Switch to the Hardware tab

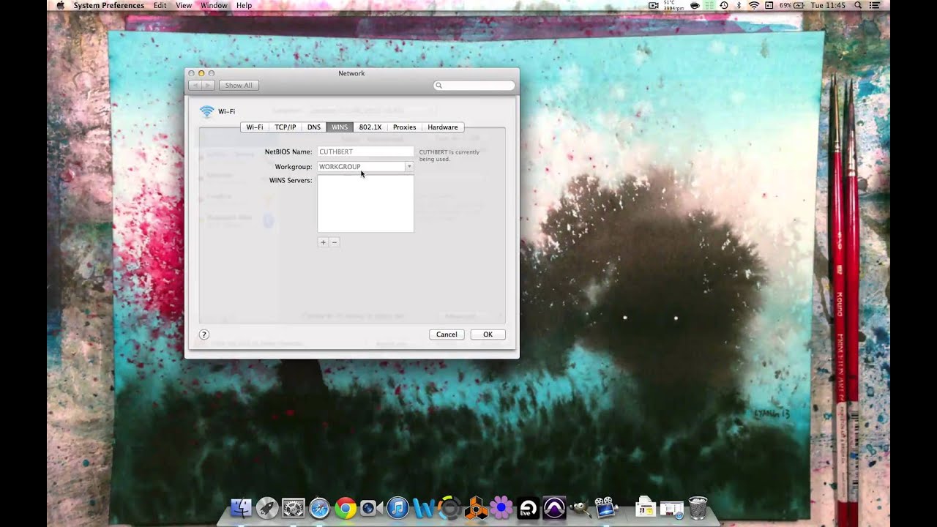click(x=443, y=127)
